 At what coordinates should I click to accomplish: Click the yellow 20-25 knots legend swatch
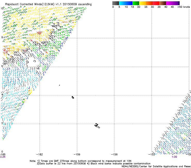click(142, 3)
